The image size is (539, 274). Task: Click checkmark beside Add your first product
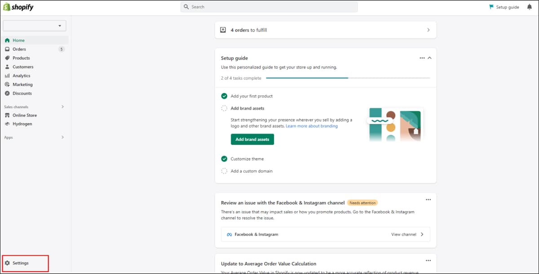click(224, 96)
